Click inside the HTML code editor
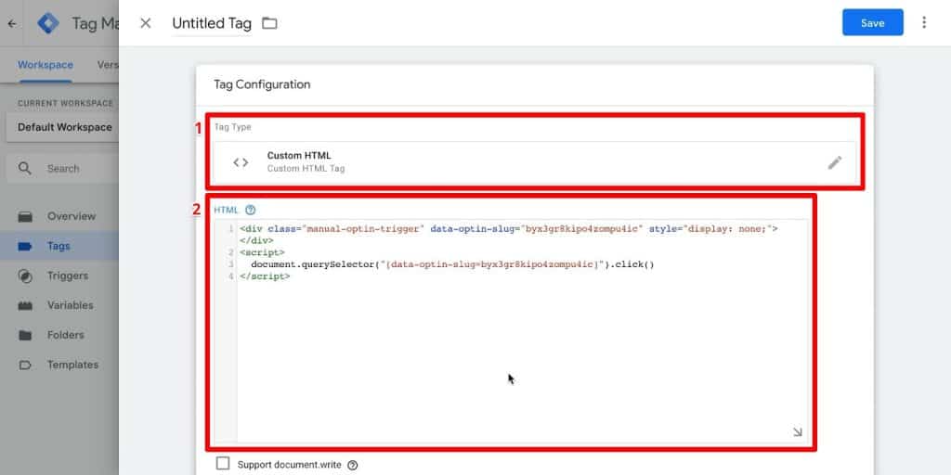The height and width of the screenshot is (475, 951). point(511,331)
